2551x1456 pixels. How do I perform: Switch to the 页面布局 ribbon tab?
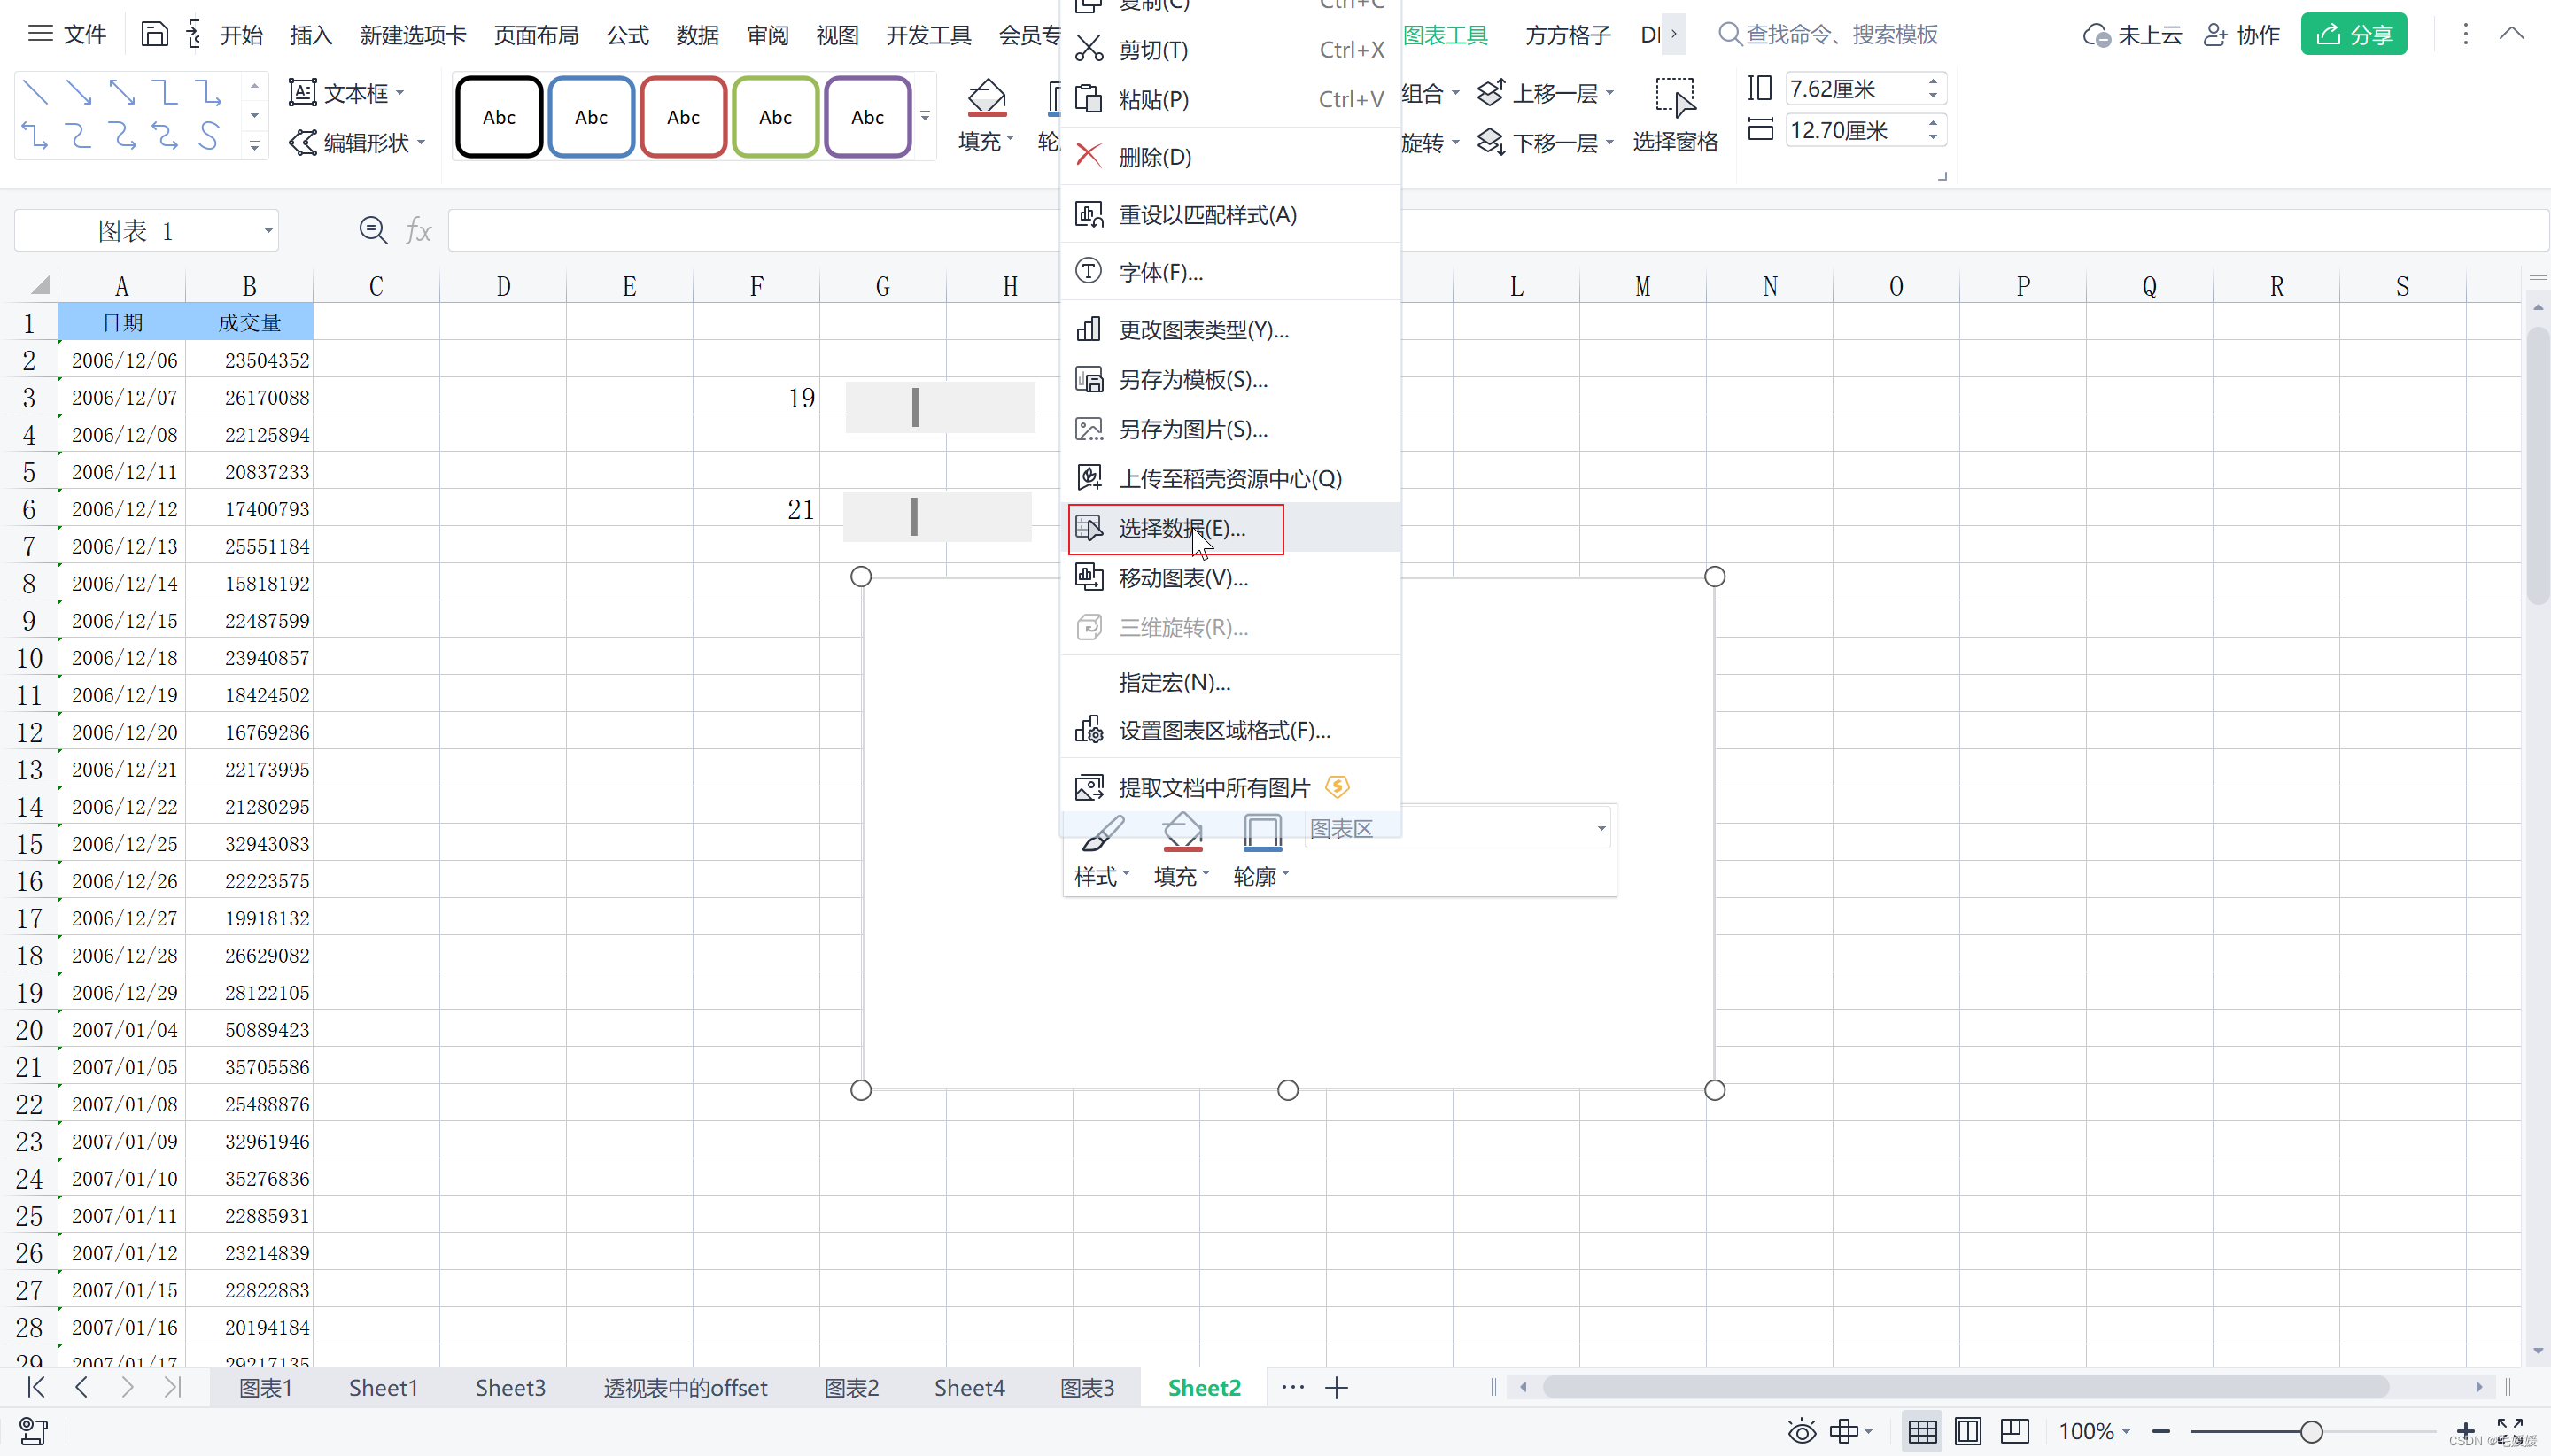coord(536,35)
